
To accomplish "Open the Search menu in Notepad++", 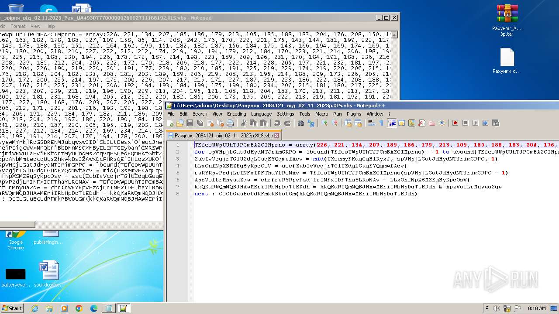I will point(200,114).
